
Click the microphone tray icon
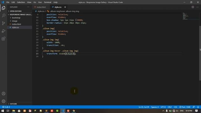[167, 111]
